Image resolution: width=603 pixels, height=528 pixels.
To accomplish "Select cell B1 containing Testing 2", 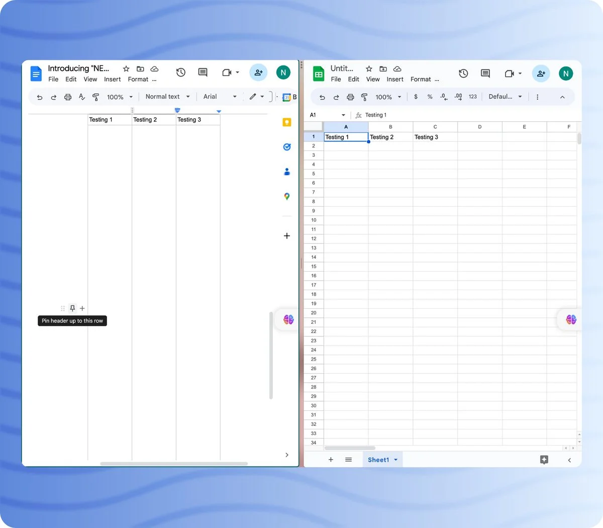I will point(390,137).
